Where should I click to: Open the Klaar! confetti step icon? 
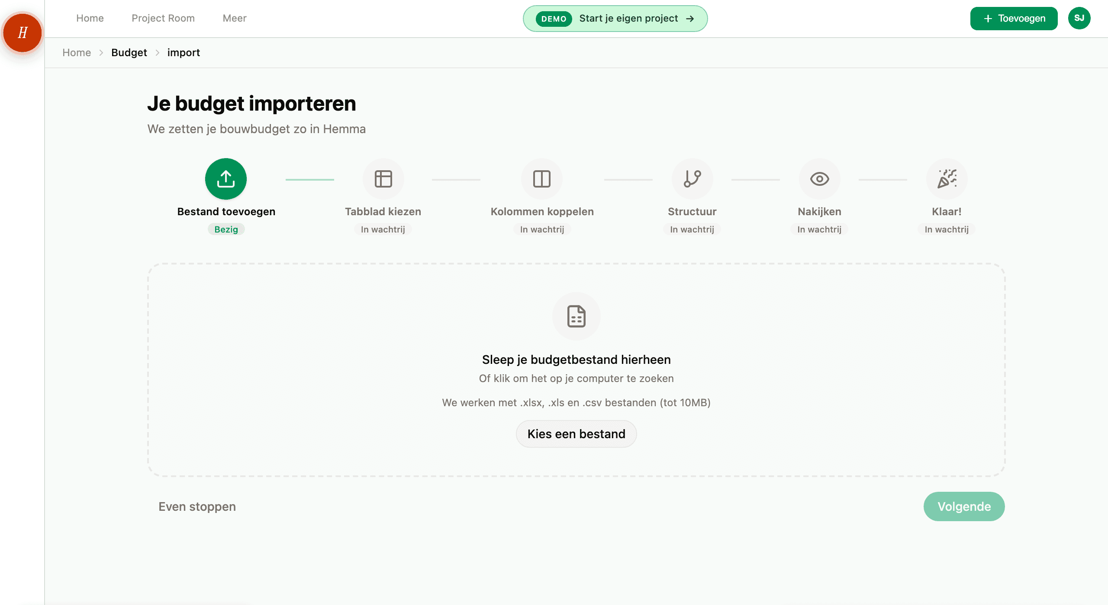(947, 178)
